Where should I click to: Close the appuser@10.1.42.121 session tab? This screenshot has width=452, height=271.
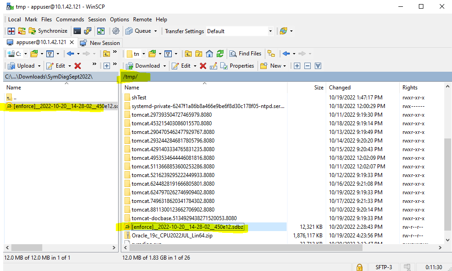tap(72, 42)
